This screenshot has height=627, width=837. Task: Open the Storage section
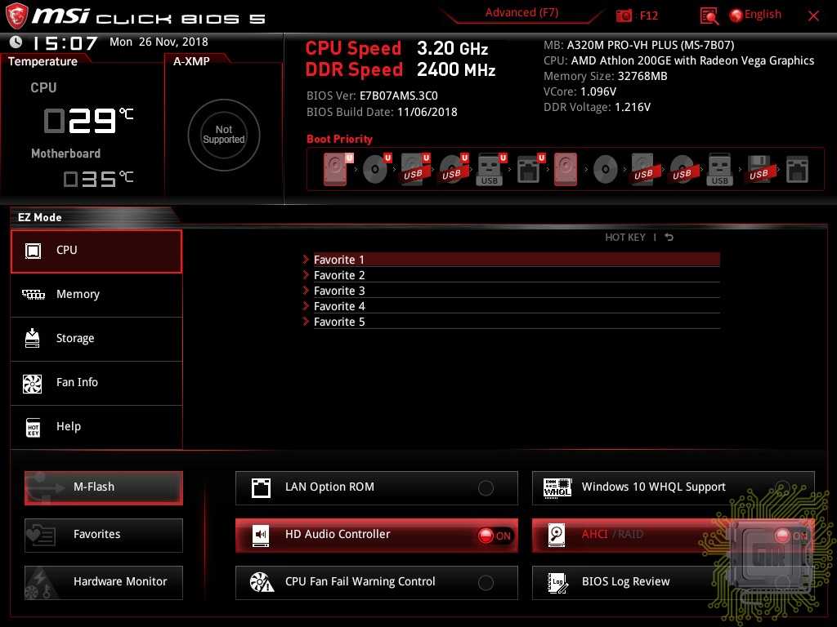96,339
